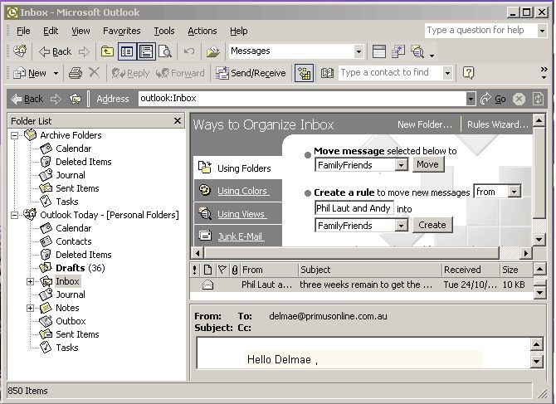
Task: Click the Create rule button
Action: pyautogui.click(x=432, y=225)
